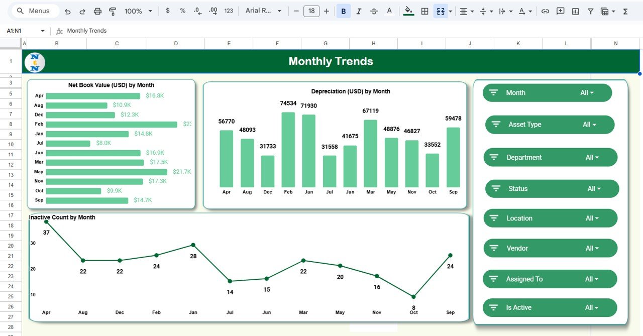Viewport: 643px width, 336px height.
Task: Toggle strikethrough formatting
Action: click(x=373, y=11)
